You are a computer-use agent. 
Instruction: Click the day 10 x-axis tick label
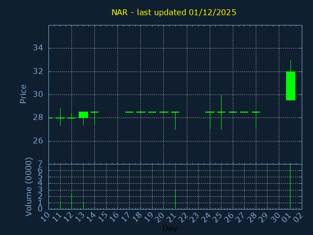[x=45, y=216]
